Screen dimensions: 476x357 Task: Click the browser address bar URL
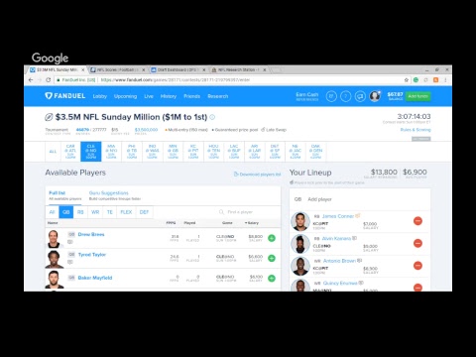[176, 80]
